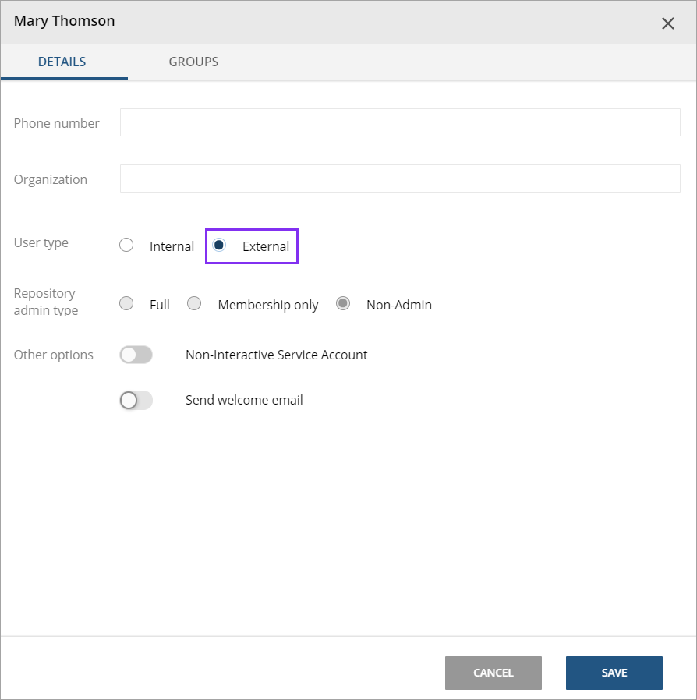Enable the Non-Interactive Service Account toggle
Screen dimensions: 697x700
[136, 355]
